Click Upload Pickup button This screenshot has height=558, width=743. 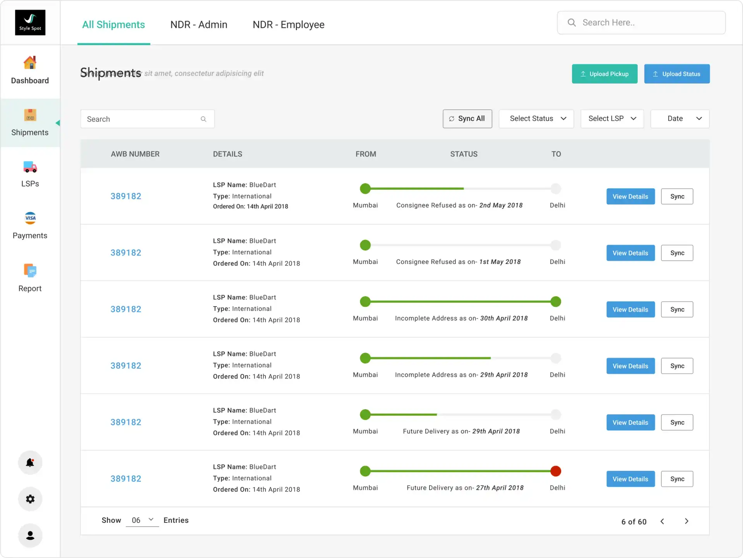coord(604,74)
